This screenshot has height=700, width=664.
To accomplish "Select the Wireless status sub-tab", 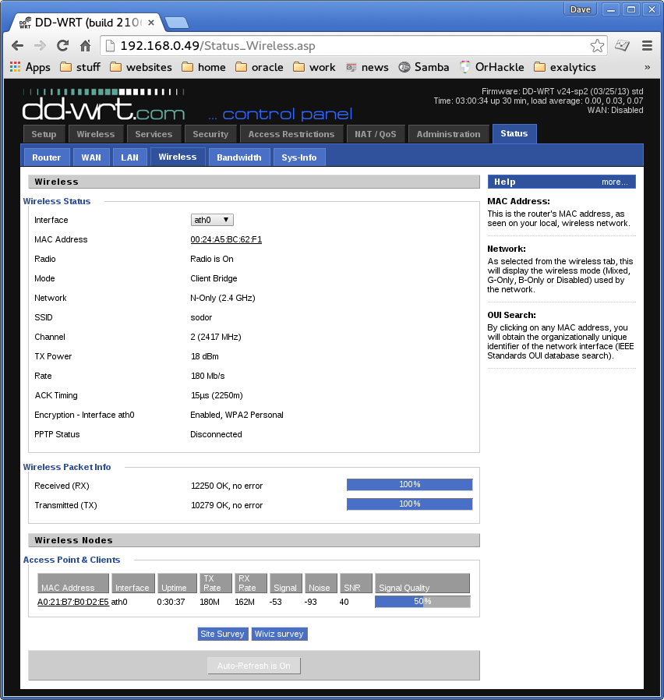I will click(x=178, y=157).
